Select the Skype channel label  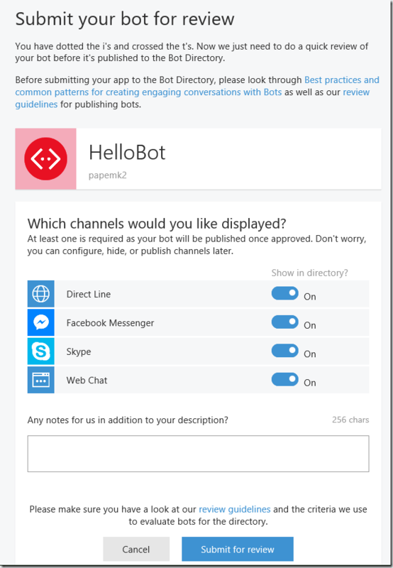[79, 351]
